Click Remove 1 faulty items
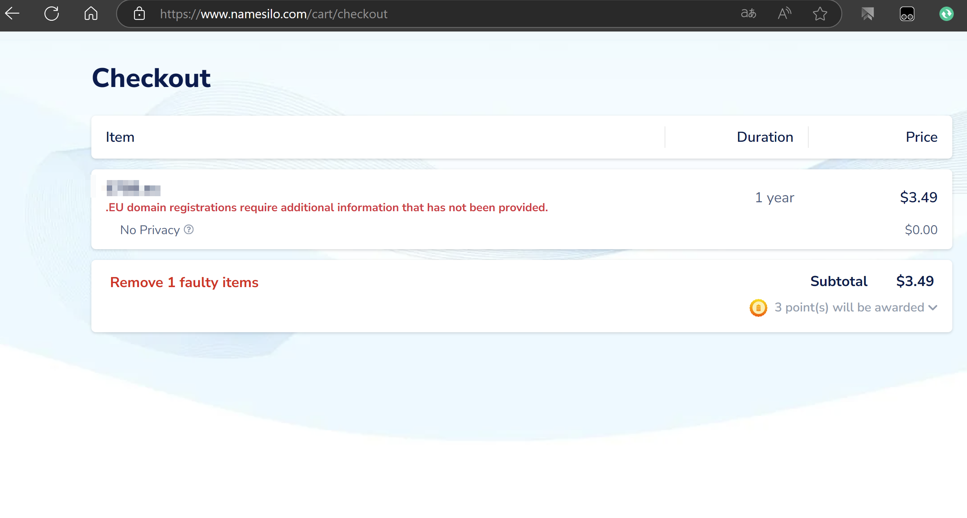 [x=184, y=282]
